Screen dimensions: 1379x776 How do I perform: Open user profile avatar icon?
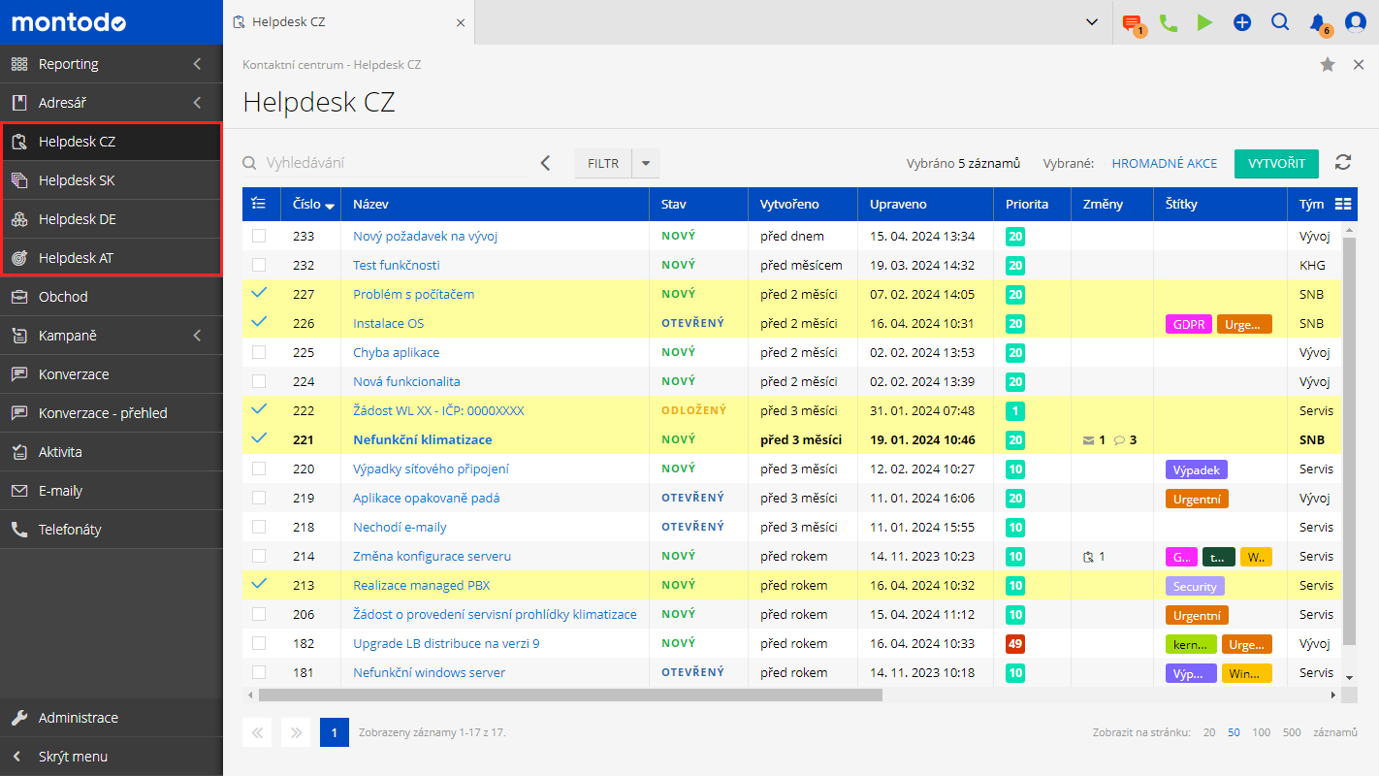click(1355, 22)
